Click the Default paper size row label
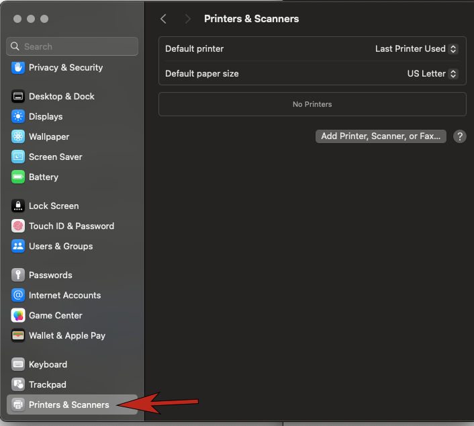 tap(202, 73)
